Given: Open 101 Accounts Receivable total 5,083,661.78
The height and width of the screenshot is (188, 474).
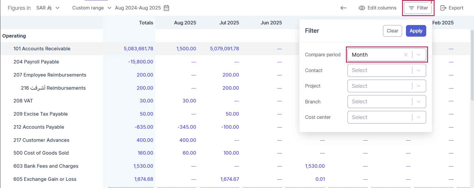Looking at the screenshot, I should click(138, 49).
